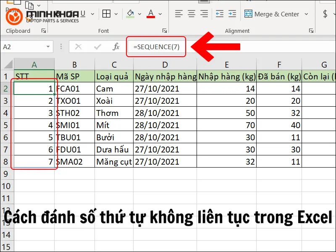Select cell with value 40 in Đã bán
Image resolution: width=336 pixels, height=252 pixels.
click(x=279, y=125)
